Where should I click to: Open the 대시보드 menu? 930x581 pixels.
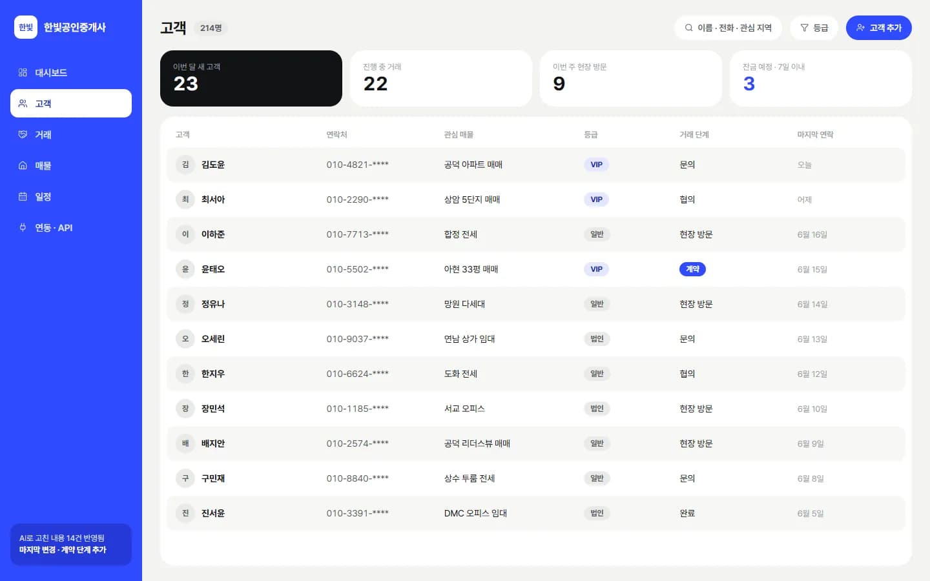point(71,72)
